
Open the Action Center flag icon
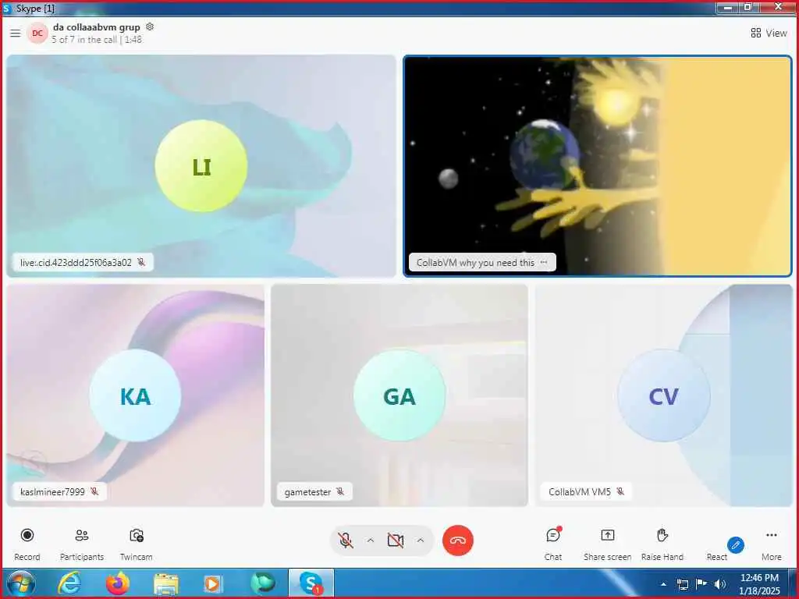point(701,584)
